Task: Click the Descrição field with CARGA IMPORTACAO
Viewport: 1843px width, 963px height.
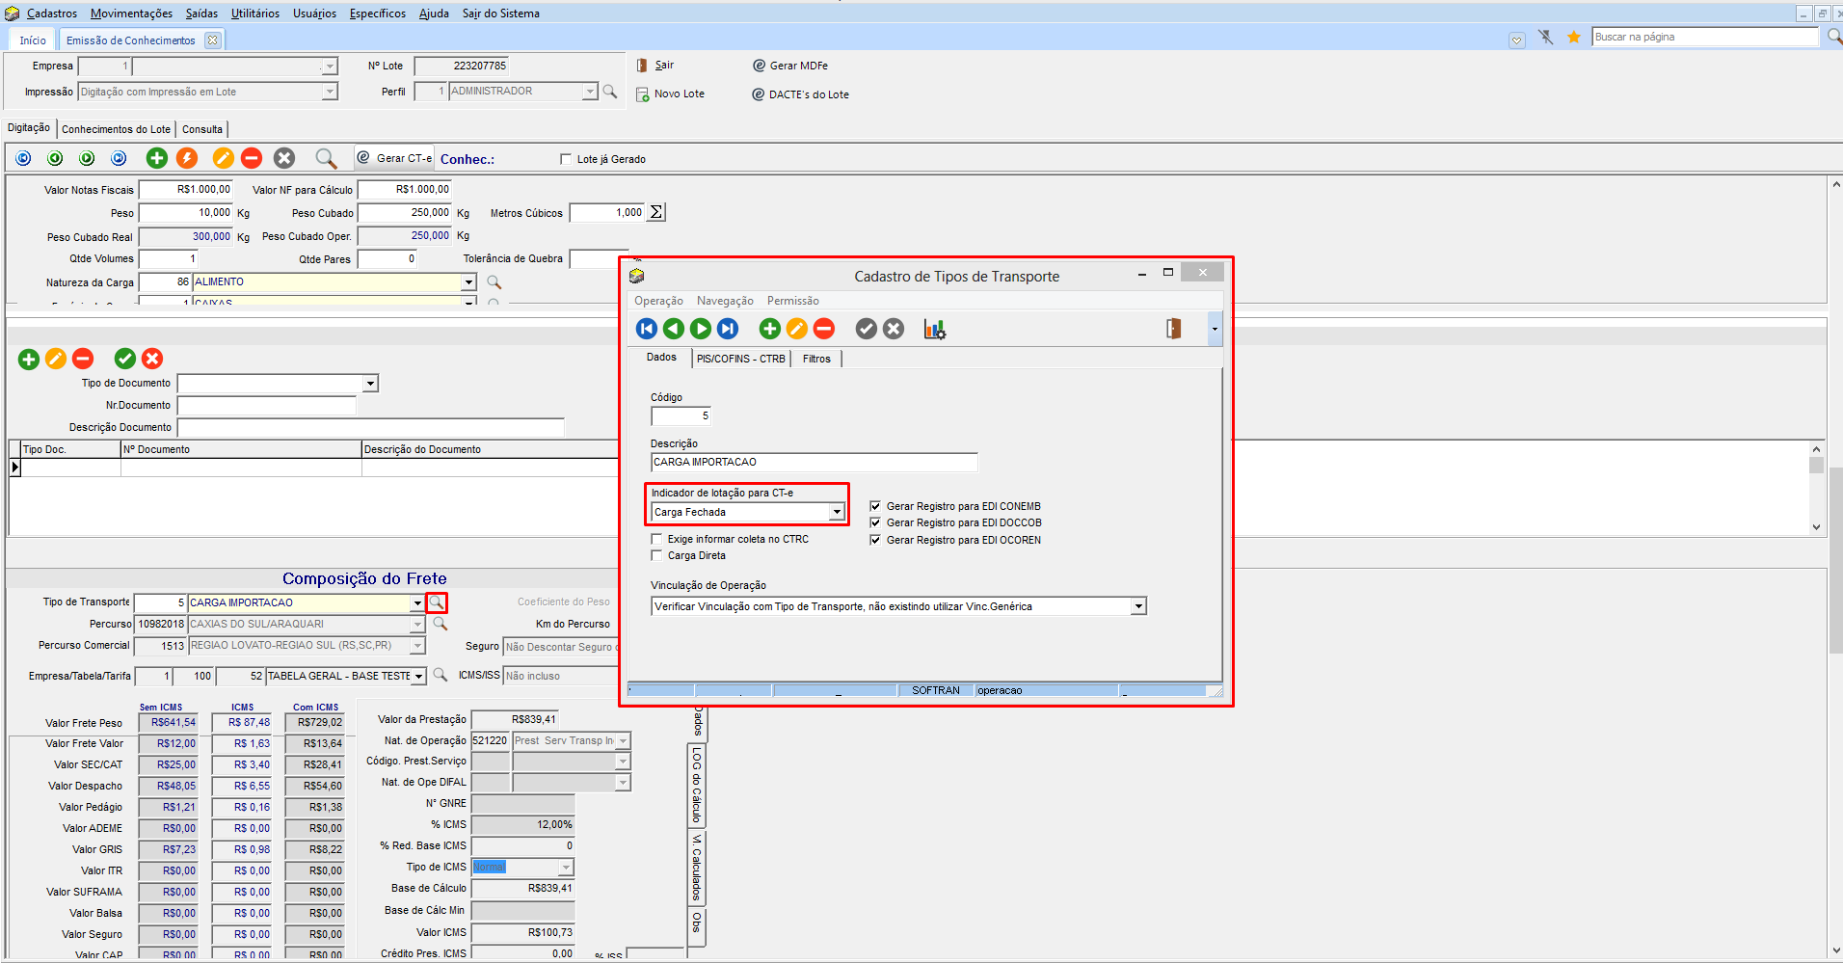Action: [x=813, y=463]
